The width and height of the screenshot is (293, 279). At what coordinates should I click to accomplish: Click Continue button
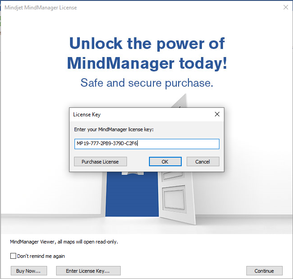tap(264, 270)
